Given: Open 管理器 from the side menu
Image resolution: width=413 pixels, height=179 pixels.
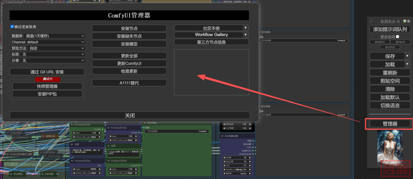Looking at the screenshot, I should (390, 124).
